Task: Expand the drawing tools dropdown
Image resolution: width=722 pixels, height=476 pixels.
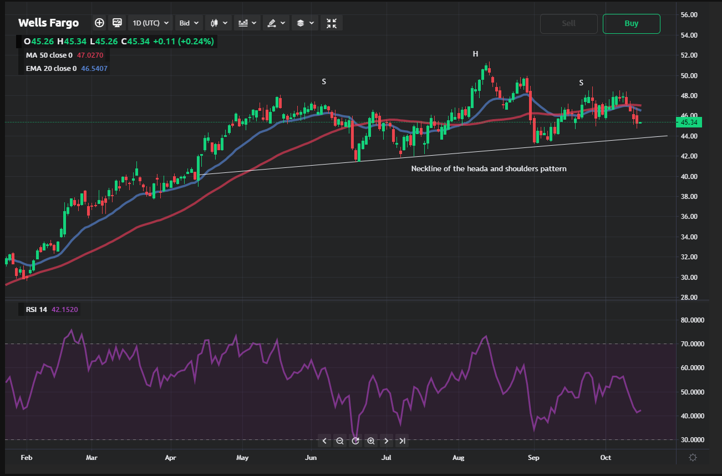Action: (x=276, y=23)
